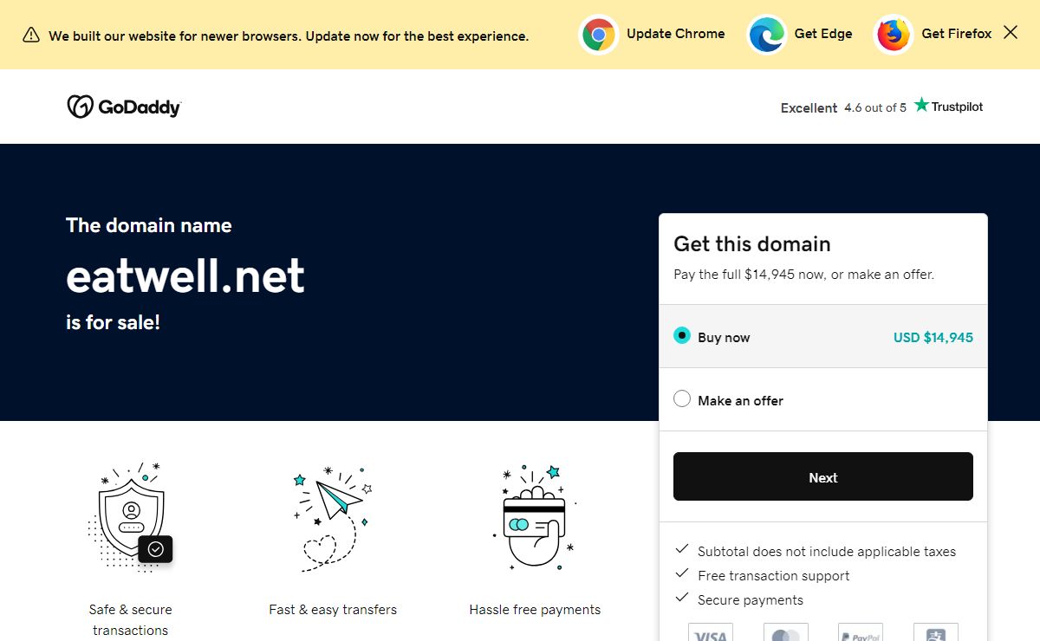
Task: Click the Mastercard payment icon
Action: tap(785, 634)
